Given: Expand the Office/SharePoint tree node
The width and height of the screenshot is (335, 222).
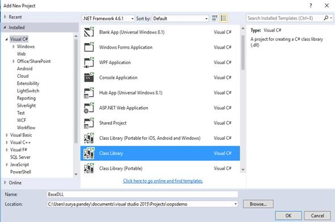Looking at the screenshot, I should (14, 61).
